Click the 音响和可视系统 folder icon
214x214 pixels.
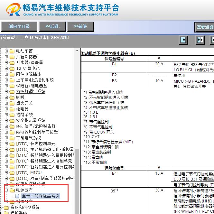pyautogui.click(x=6, y=208)
